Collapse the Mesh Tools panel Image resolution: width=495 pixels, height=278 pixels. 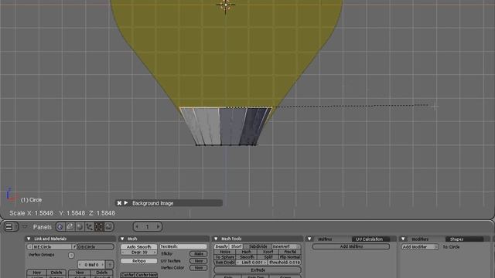click(216, 239)
